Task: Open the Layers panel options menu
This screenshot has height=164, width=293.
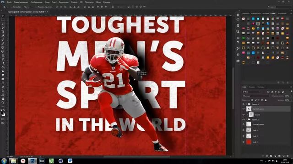Action: point(291,87)
